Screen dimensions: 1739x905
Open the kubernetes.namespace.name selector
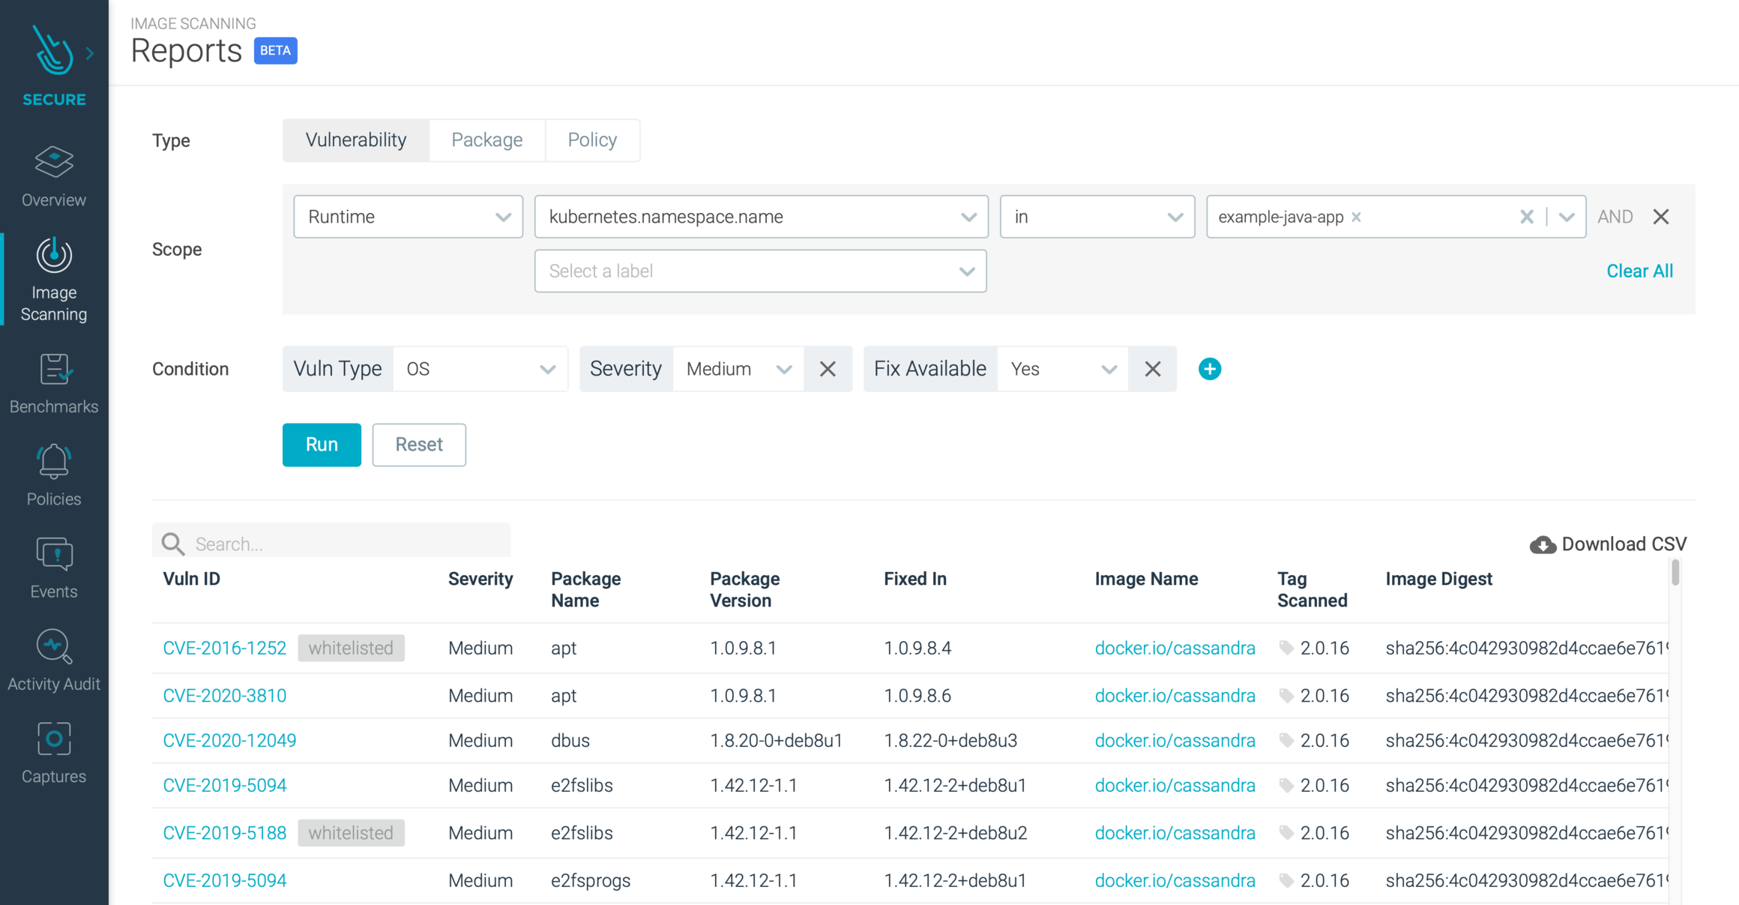point(760,217)
